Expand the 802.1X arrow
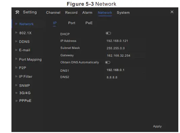 pyautogui.click(x=16, y=32)
